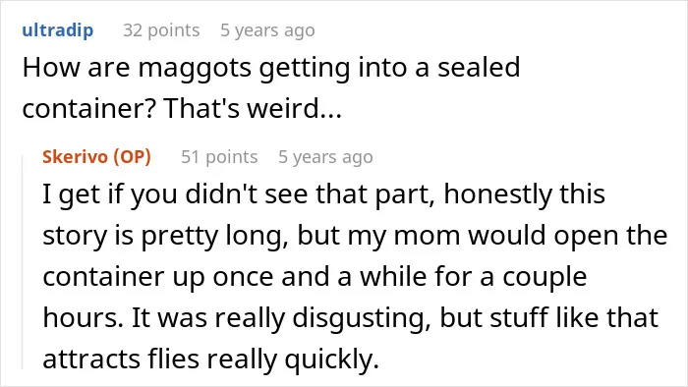Click the line starting 'container up once'
The width and height of the screenshot is (688, 387).
click(315, 277)
